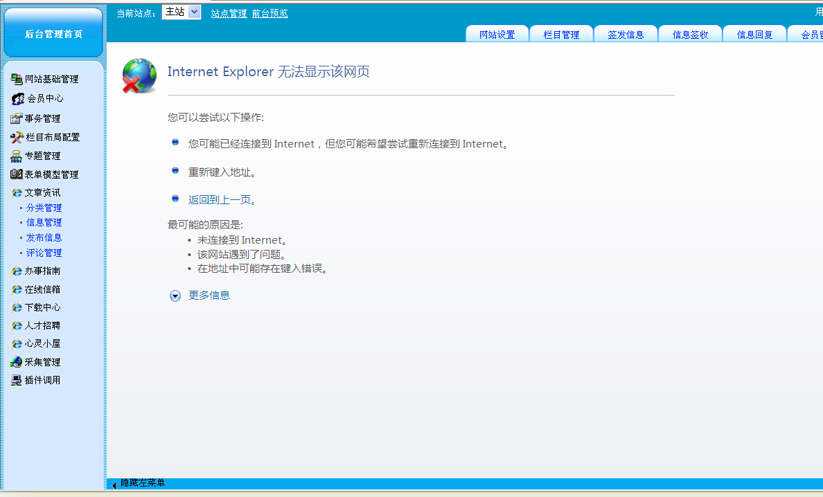Click the 后台管理首页 button
Viewport: 823px width, 497px height.
coord(53,34)
